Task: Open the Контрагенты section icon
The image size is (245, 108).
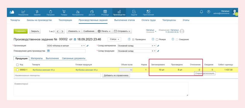Action: pos(78,12)
